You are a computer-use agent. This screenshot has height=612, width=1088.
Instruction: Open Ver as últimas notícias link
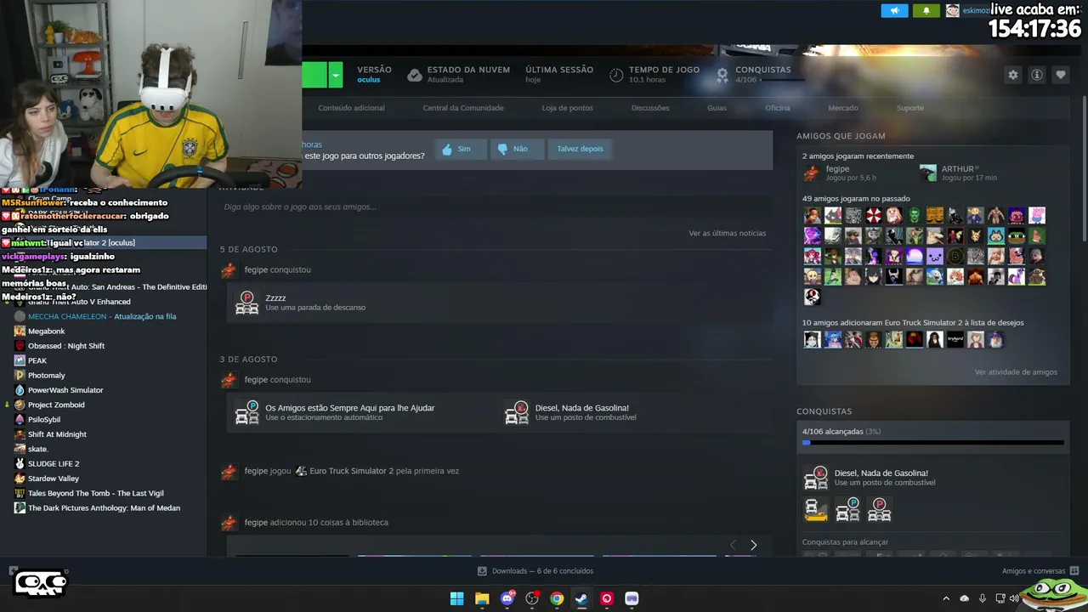[x=728, y=233]
